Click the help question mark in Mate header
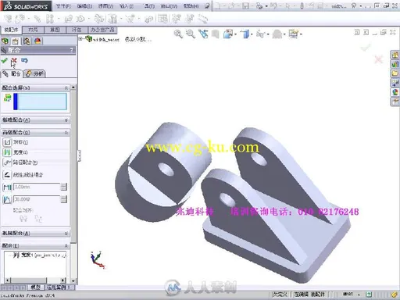This screenshot has height=300, width=400. 72,50
